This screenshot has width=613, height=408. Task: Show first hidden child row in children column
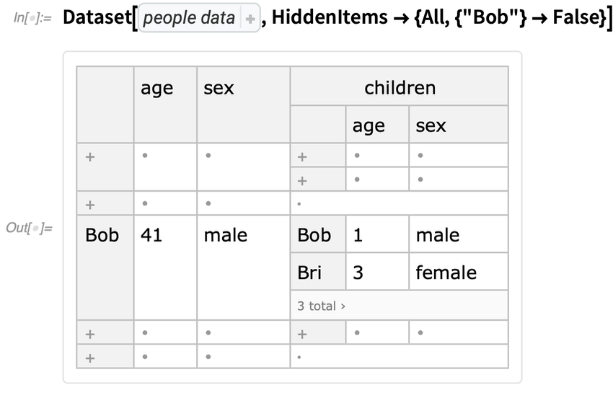(x=303, y=156)
